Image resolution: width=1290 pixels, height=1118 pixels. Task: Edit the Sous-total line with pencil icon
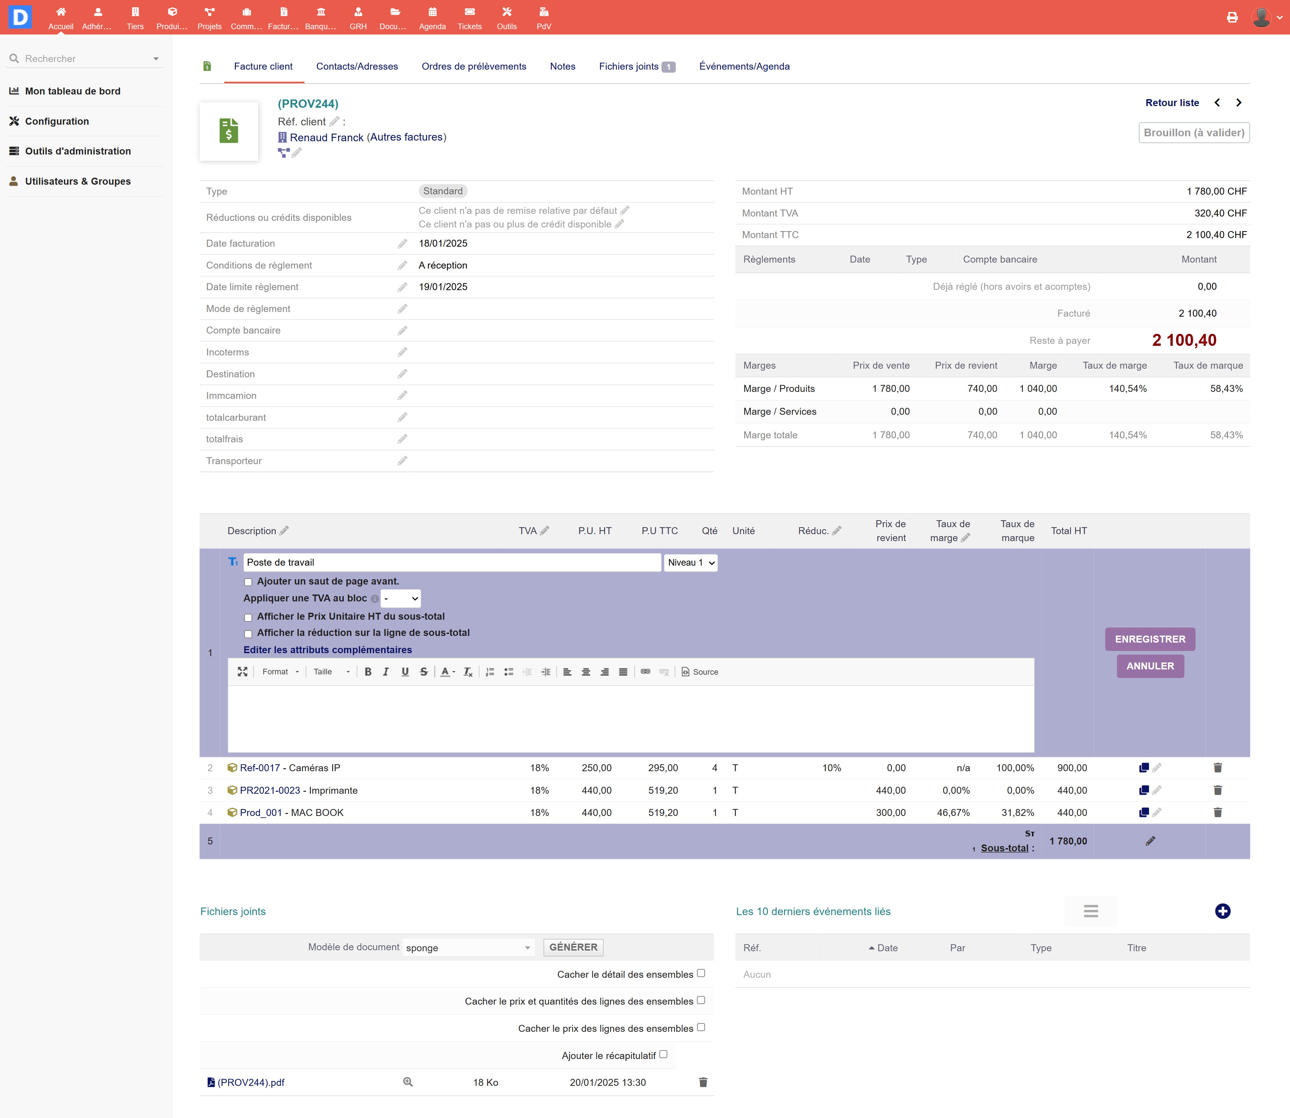point(1150,841)
